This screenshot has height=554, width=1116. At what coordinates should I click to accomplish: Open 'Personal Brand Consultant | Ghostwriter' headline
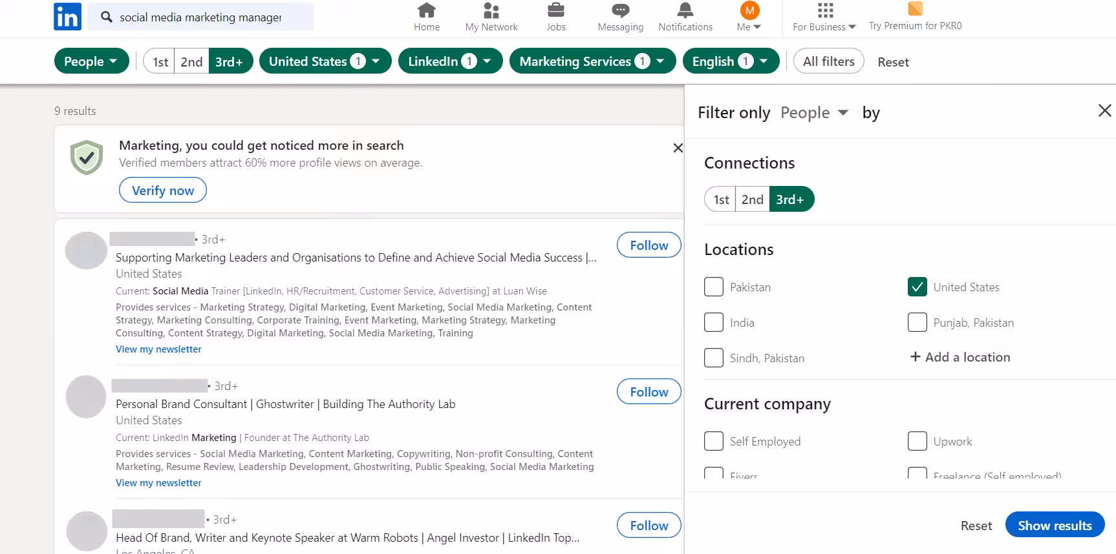(285, 404)
